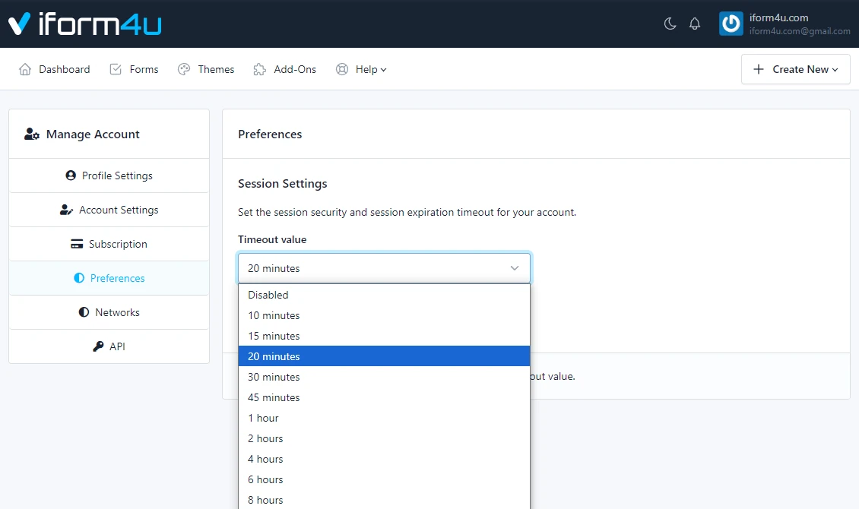Navigate to the Dashboard
Image resolution: width=859 pixels, height=509 pixels.
pos(54,69)
